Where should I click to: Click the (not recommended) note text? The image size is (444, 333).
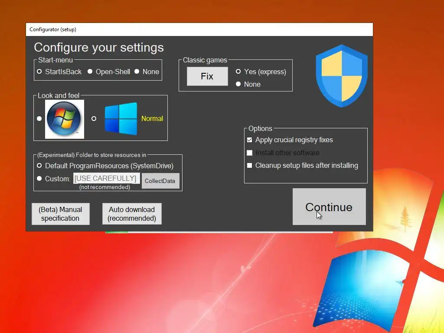click(105, 187)
